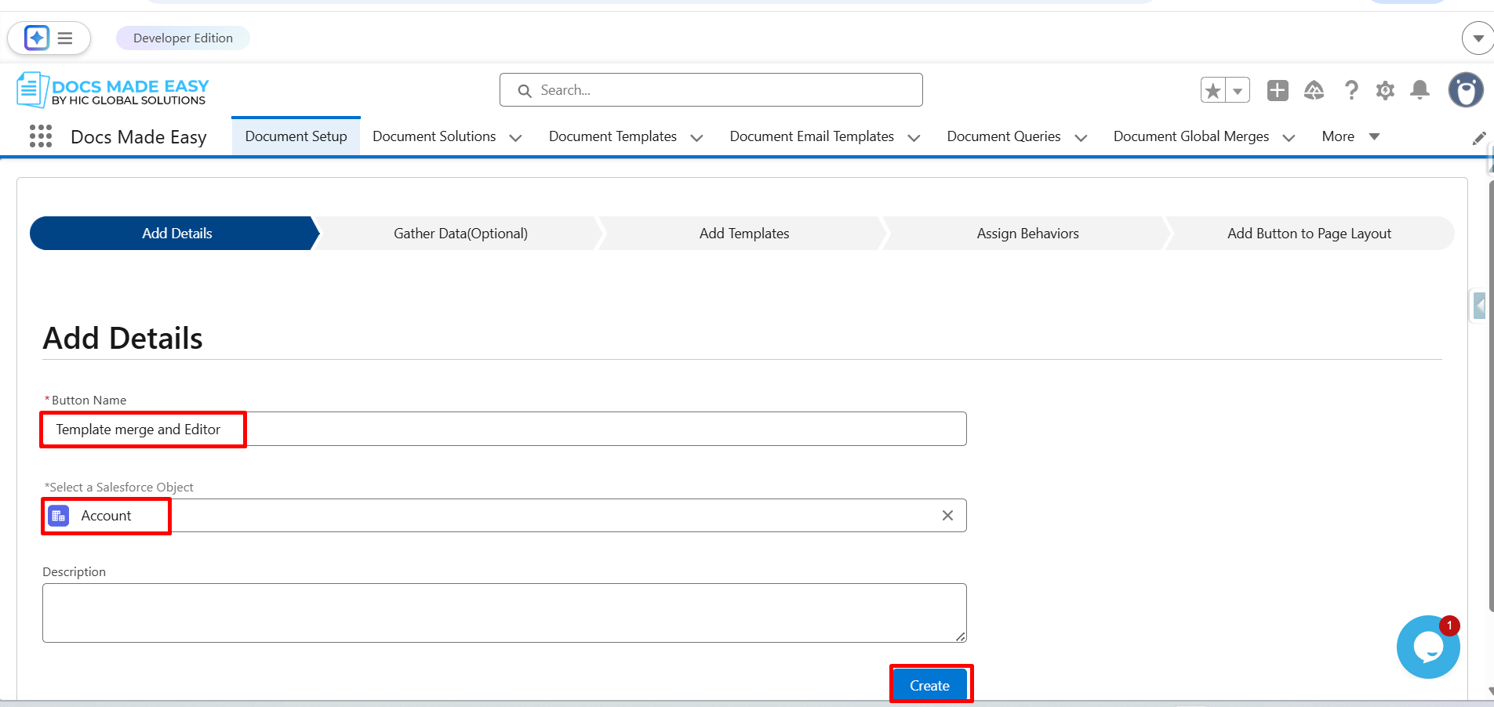
Task: Open the More navigation menu
Action: tap(1350, 136)
